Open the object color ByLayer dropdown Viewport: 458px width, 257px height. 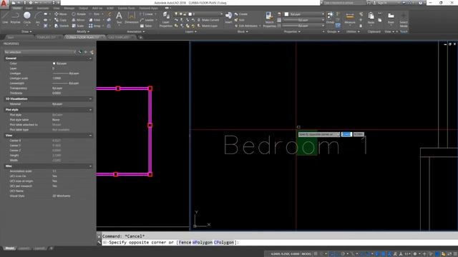click(x=304, y=14)
